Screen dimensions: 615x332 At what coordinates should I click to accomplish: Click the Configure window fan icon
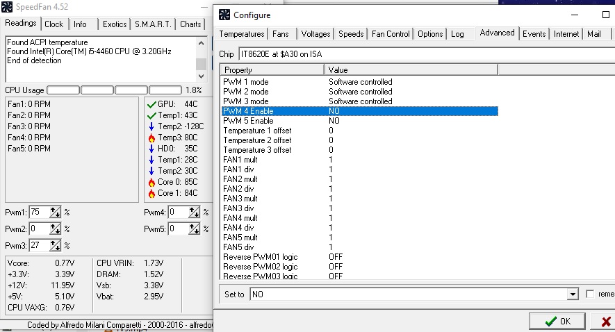pos(224,15)
